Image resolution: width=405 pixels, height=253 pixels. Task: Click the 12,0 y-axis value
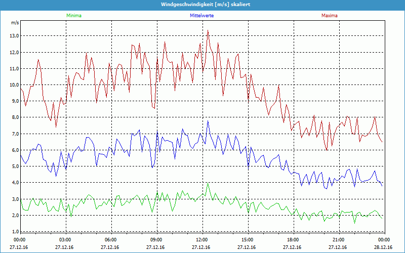coord(14,53)
